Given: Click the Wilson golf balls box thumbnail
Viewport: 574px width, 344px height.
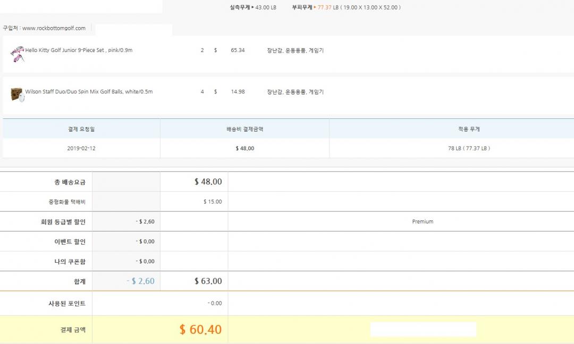Looking at the screenshot, I should pos(17,94).
